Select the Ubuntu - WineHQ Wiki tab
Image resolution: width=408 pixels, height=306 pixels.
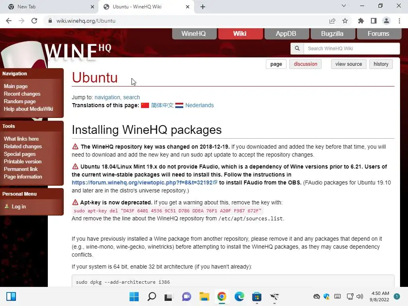[x=146, y=7]
